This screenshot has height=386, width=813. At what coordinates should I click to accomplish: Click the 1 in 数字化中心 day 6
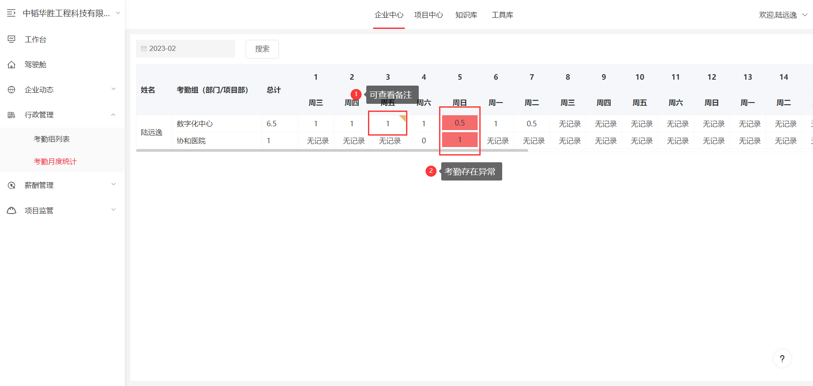pyautogui.click(x=496, y=124)
